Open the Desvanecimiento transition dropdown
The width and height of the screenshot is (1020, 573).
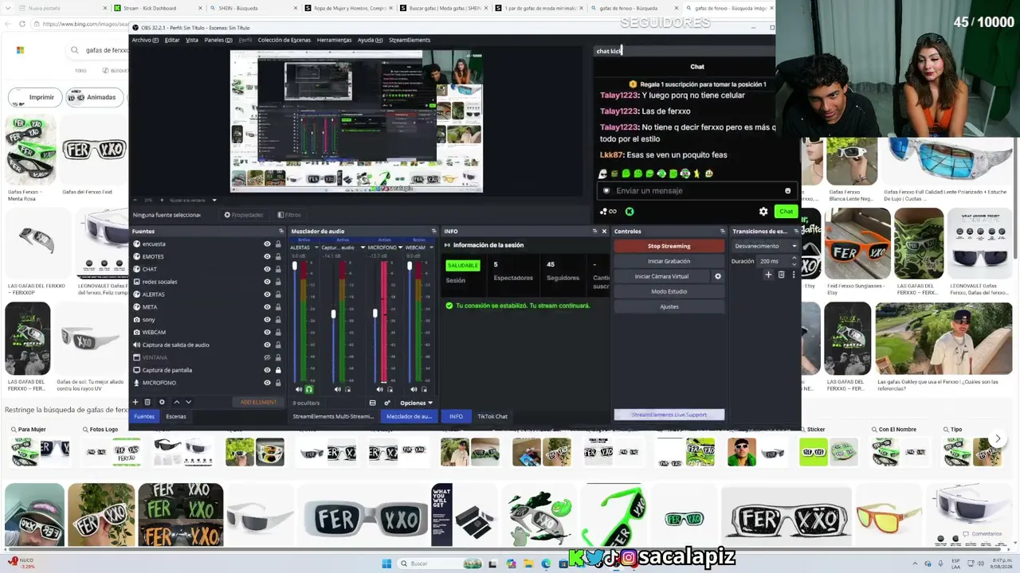click(766, 246)
